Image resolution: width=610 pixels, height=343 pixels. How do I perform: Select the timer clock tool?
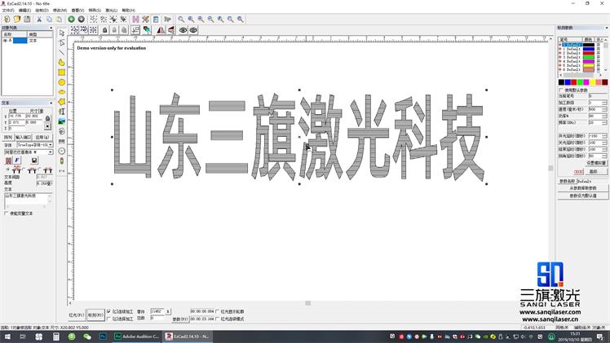tap(61, 151)
